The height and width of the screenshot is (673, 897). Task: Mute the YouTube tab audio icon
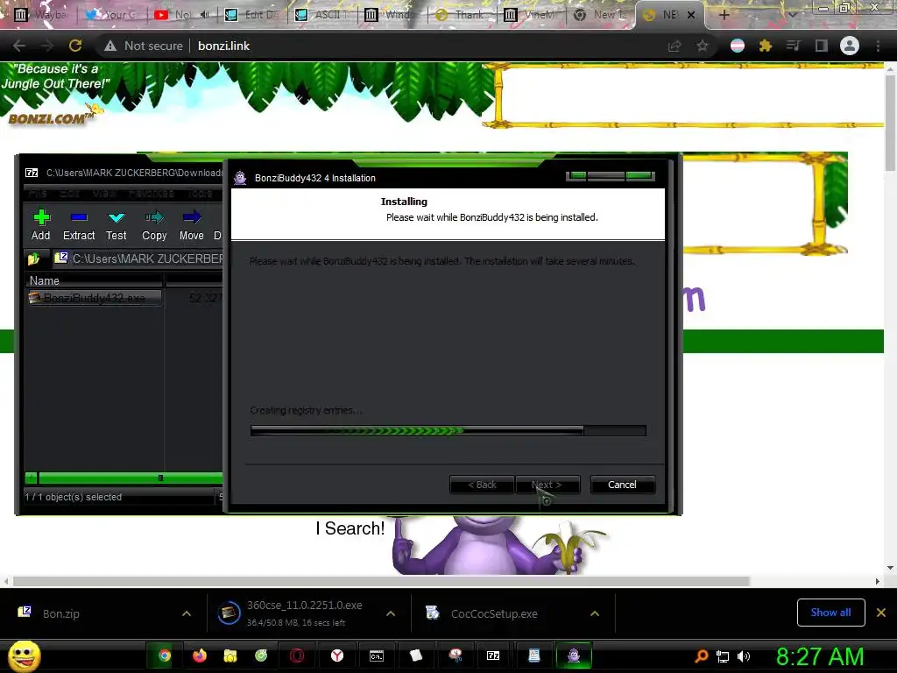(204, 15)
